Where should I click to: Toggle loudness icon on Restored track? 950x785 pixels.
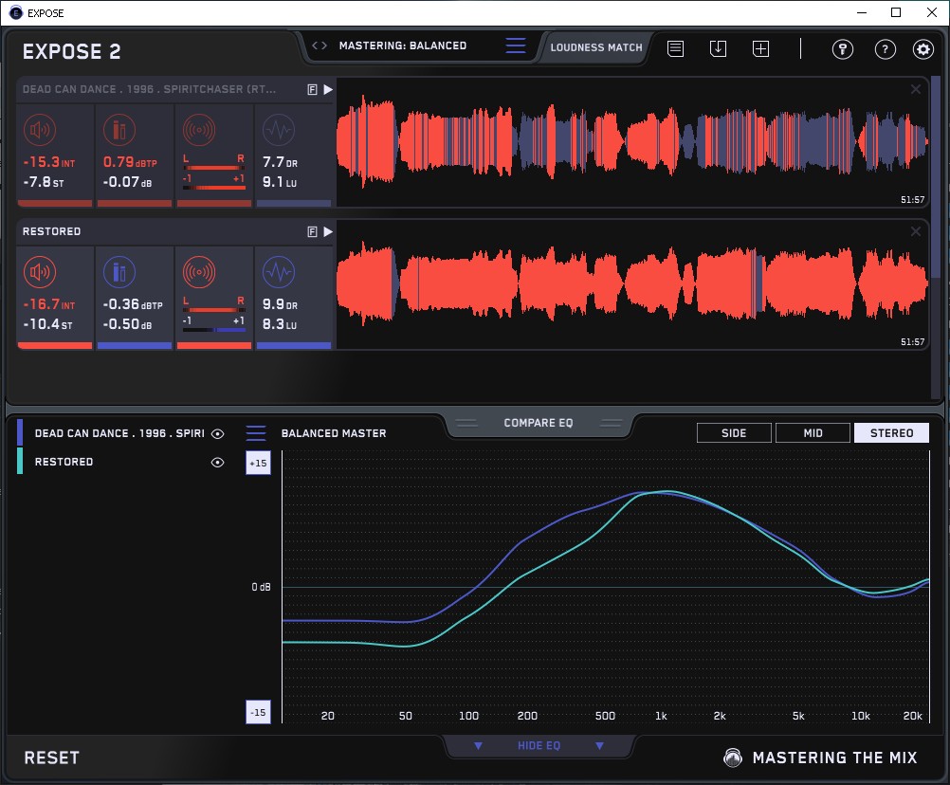tap(40, 272)
